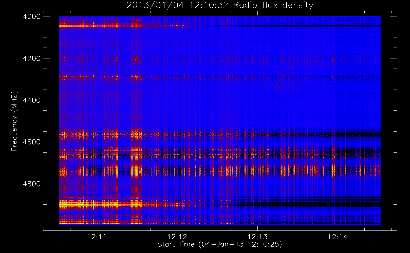The width and height of the screenshot is (410, 253).
Task: Select the 4800 frequency axis label
Action: tap(32, 184)
